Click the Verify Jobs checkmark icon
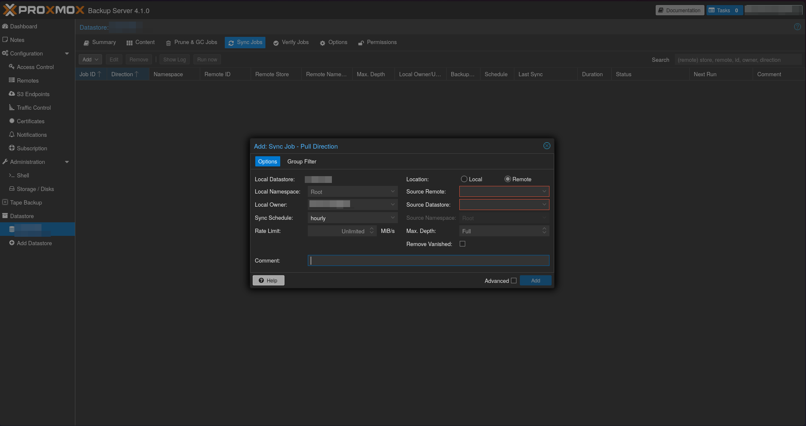This screenshot has width=806, height=426. pyautogui.click(x=276, y=43)
